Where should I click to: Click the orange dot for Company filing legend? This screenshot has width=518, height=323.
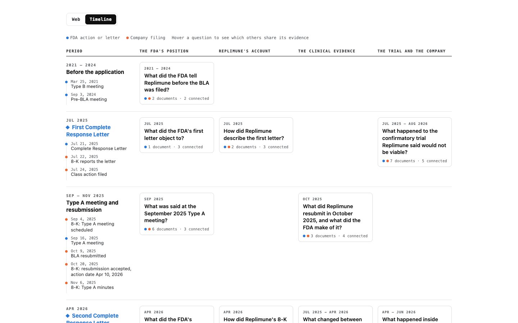[127, 38]
